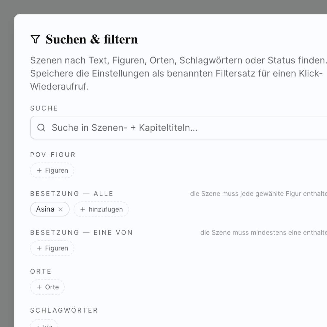Click the BESETZUNG — EINE VON label
327x327 pixels.
[81, 232]
